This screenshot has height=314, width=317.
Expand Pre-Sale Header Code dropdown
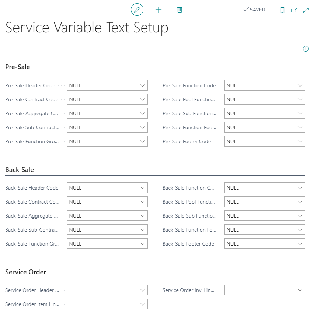pos(143,85)
